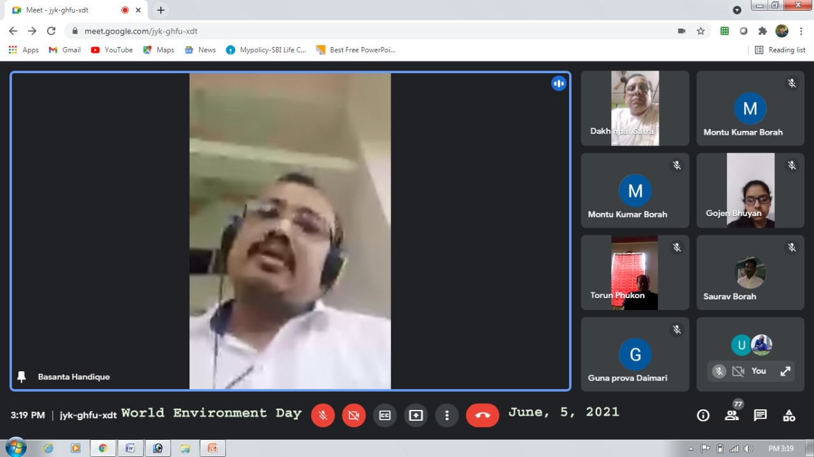Go back in browser history

pos(13,31)
